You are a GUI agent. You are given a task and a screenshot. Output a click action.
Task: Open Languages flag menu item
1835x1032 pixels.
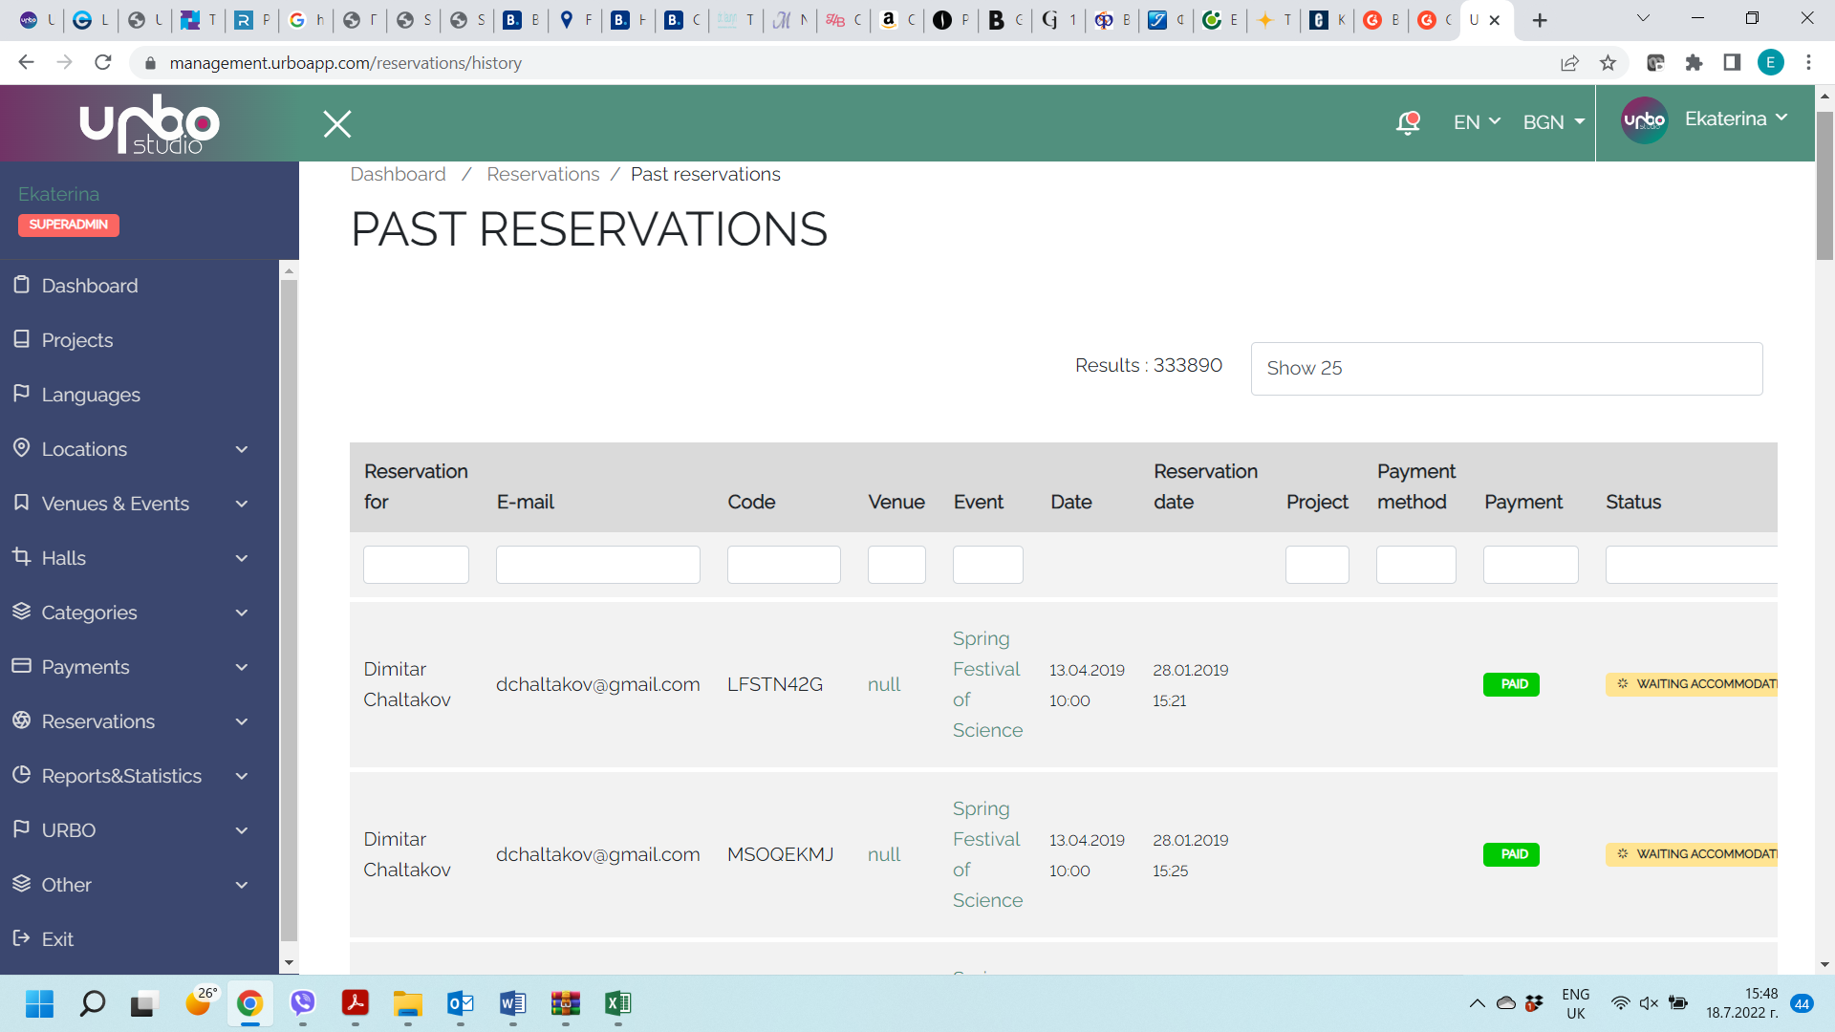91,395
